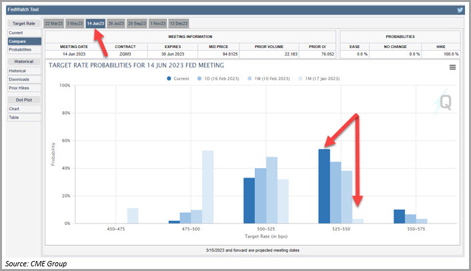Open the Historical sidebar link
Viewport: 471px width, 271px height.
coord(24,71)
